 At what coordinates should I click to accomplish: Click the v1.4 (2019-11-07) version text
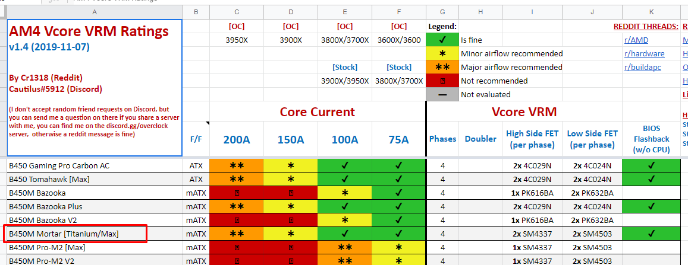pyautogui.click(x=49, y=47)
